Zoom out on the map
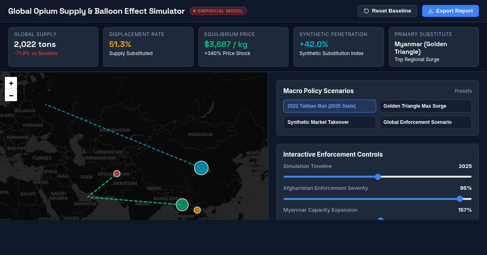Viewport: 487px width, 255px height. 11,95
